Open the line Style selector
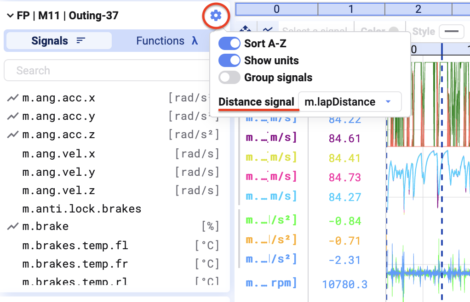 coord(451,32)
